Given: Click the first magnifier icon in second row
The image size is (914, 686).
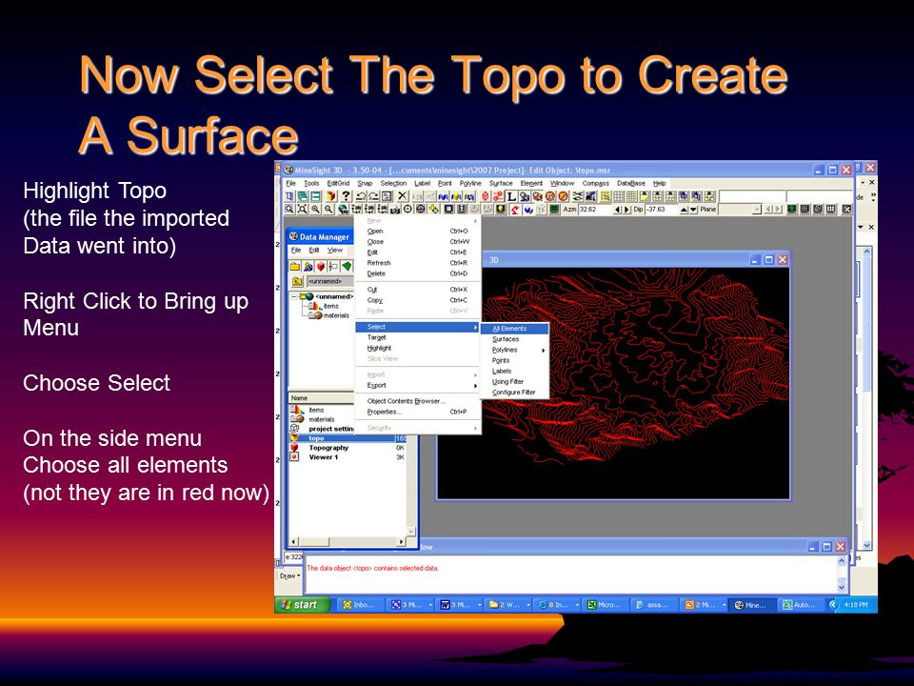Looking at the screenshot, I should coord(288,209).
